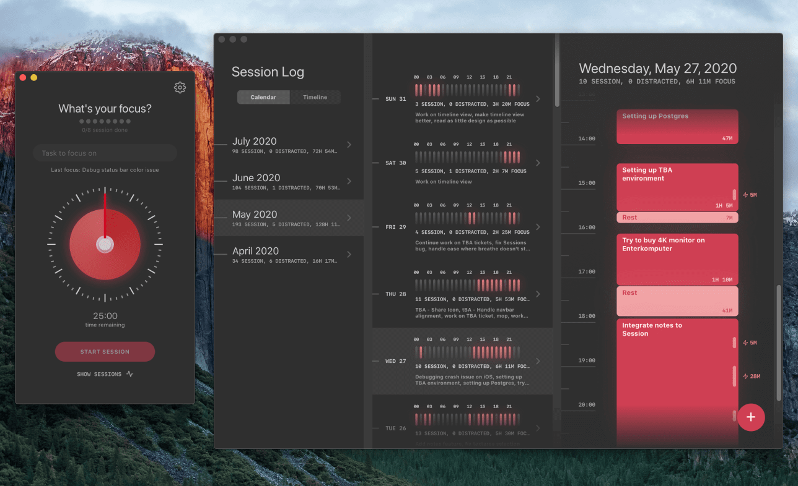The width and height of the screenshot is (798, 486).
Task: Expand July 2020 with its chevron
Action: tap(349, 145)
